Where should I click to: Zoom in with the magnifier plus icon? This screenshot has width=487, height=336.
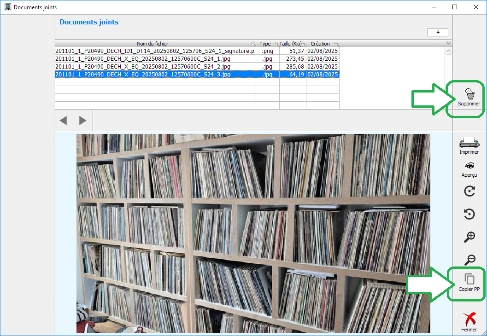pyautogui.click(x=469, y=237)
